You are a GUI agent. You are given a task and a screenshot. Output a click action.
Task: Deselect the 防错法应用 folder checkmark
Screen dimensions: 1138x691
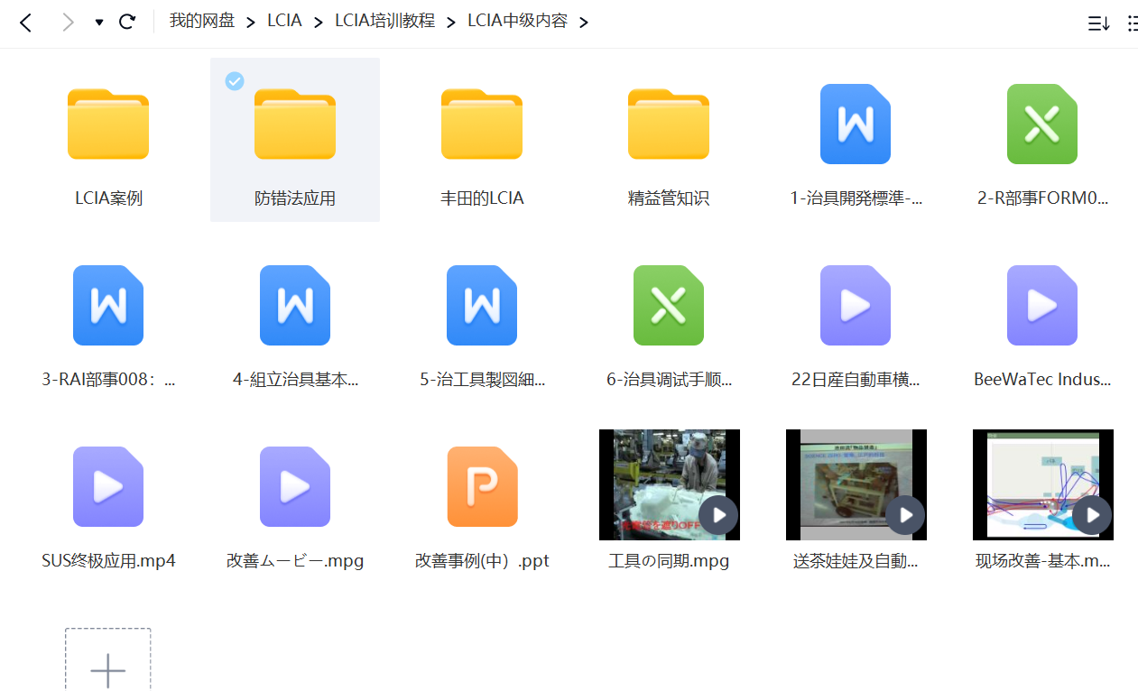click(235, 81)
